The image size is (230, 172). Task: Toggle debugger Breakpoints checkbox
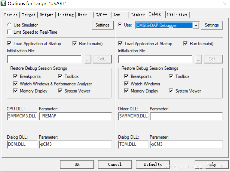[126, 76]
